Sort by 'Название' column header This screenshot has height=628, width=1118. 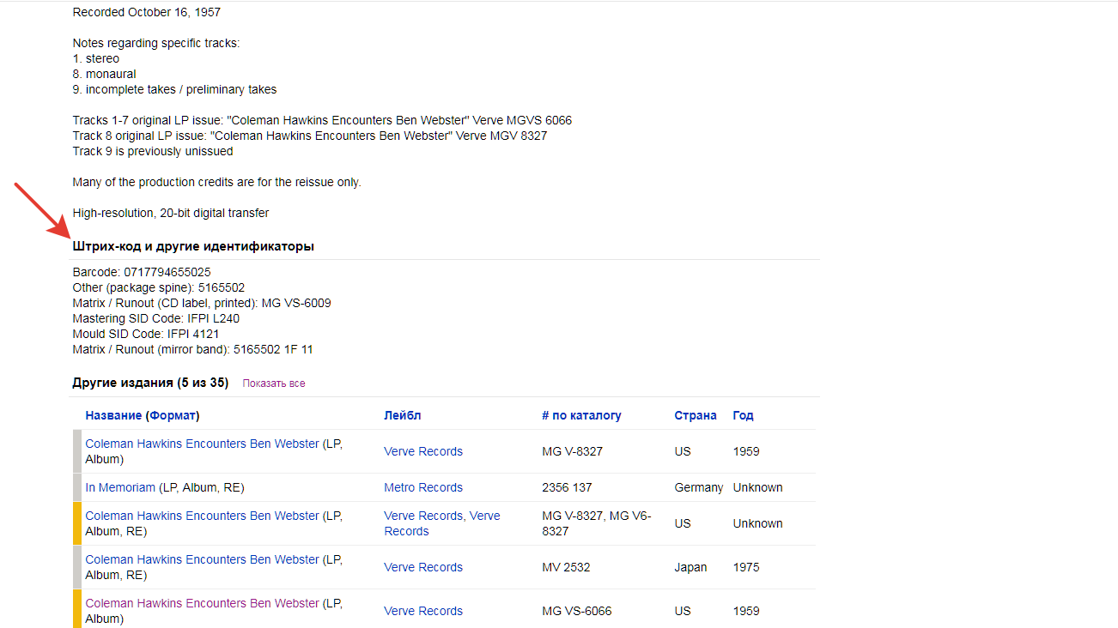coord(113,415)
